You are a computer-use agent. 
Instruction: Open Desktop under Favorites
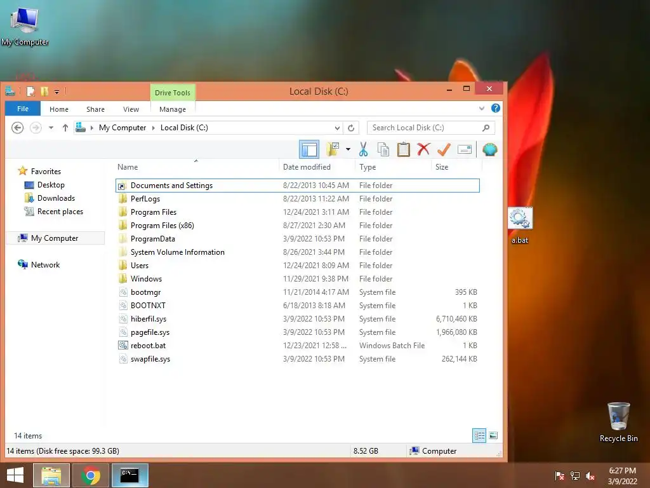(51, 185)
